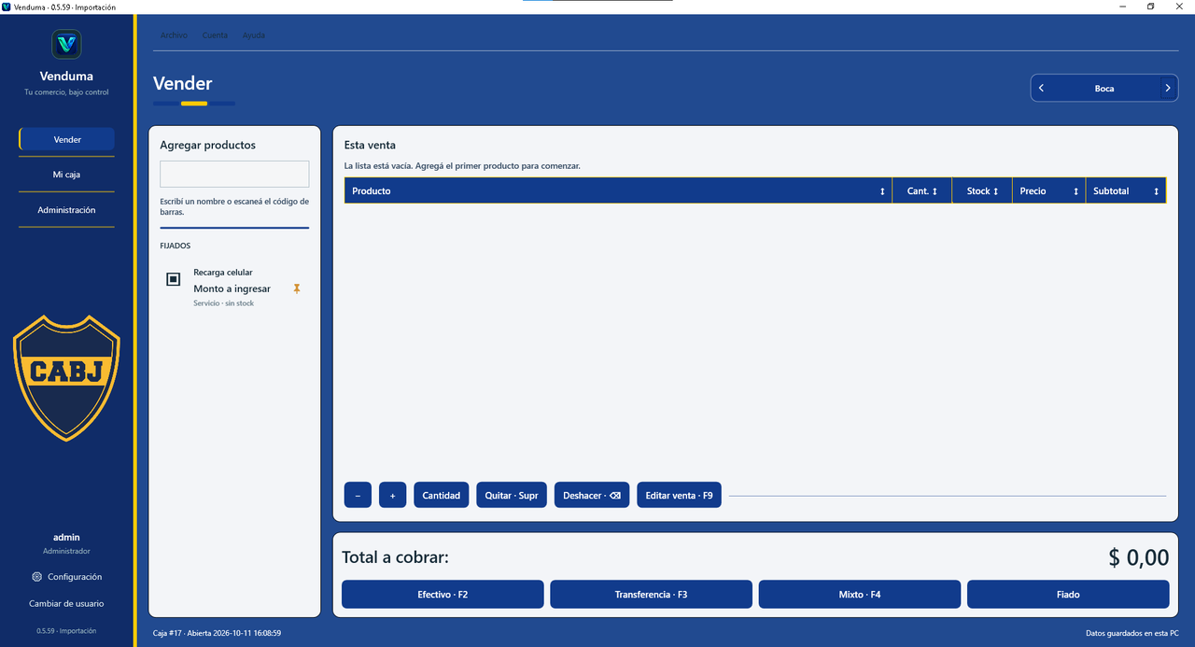Open the Archivo menu
Screen dimensions: 1195x647
pos(174,35)
